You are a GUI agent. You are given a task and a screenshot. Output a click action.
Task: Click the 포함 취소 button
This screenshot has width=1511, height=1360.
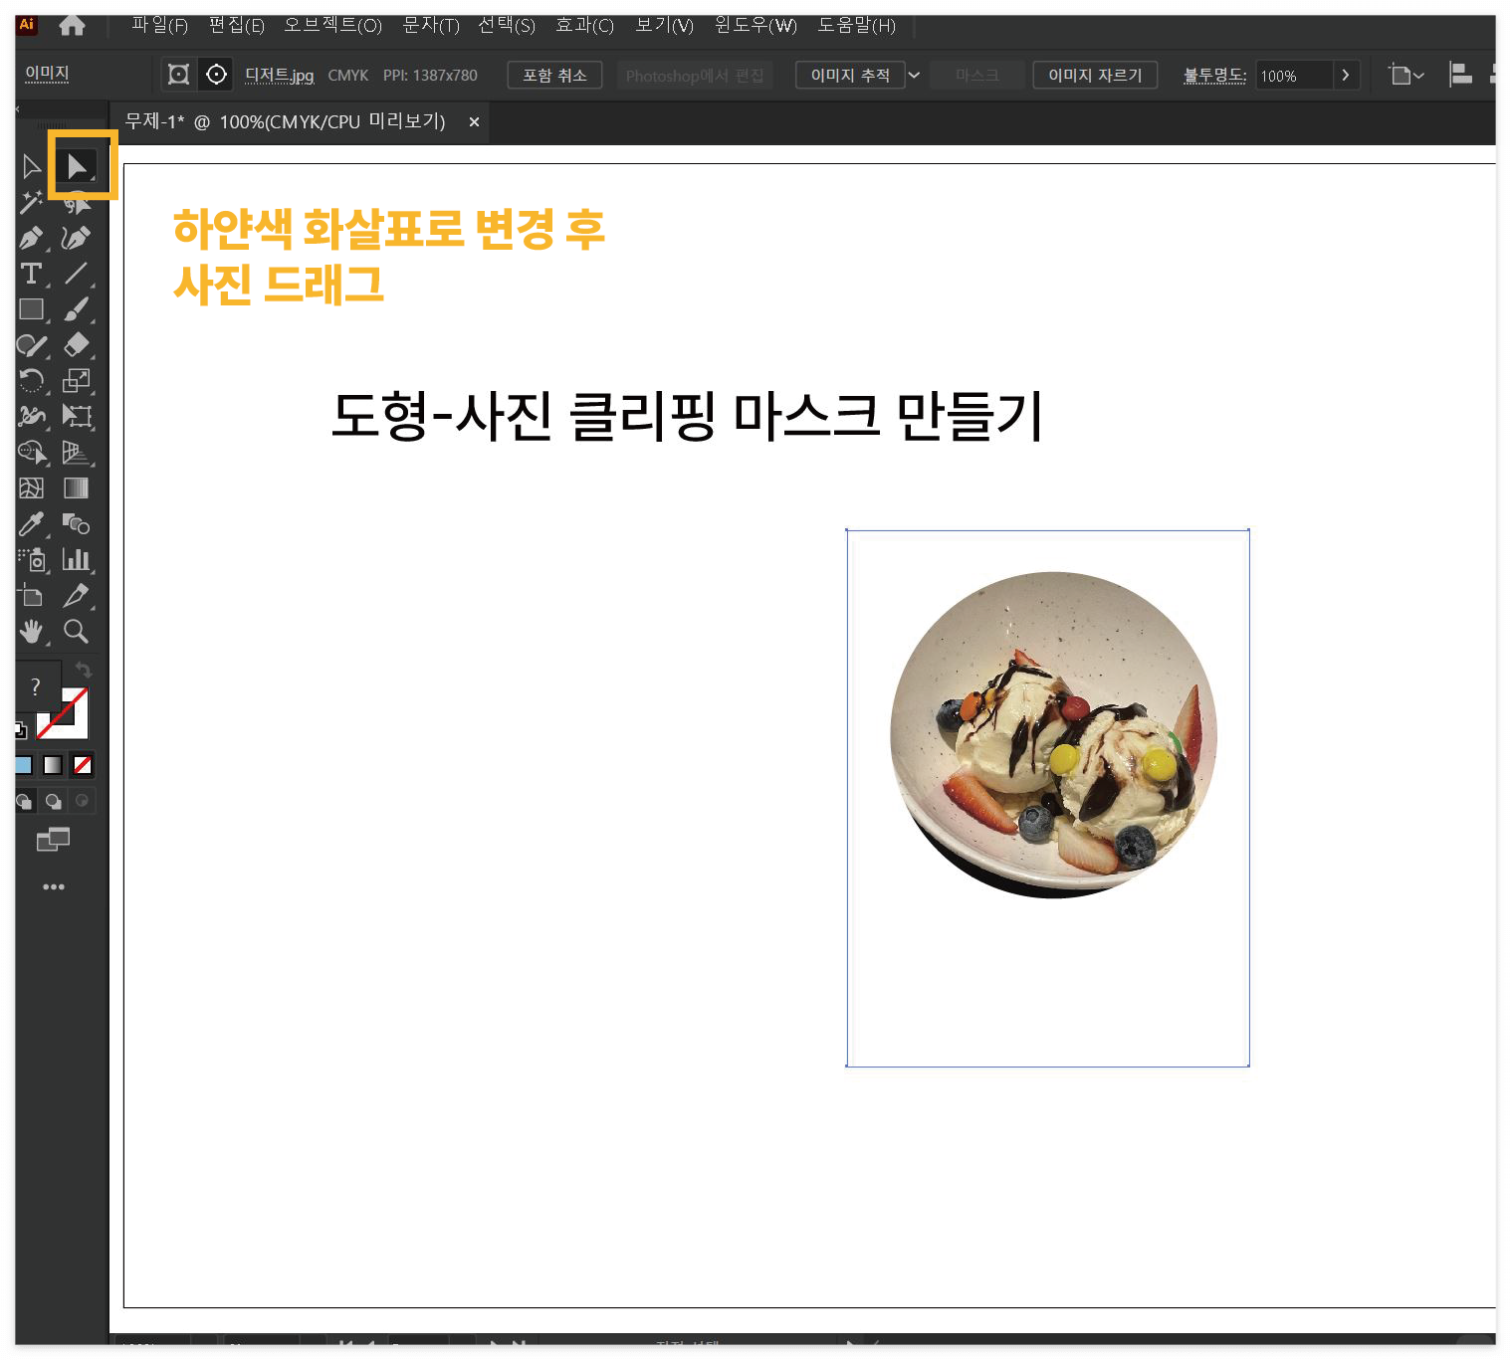554,76
